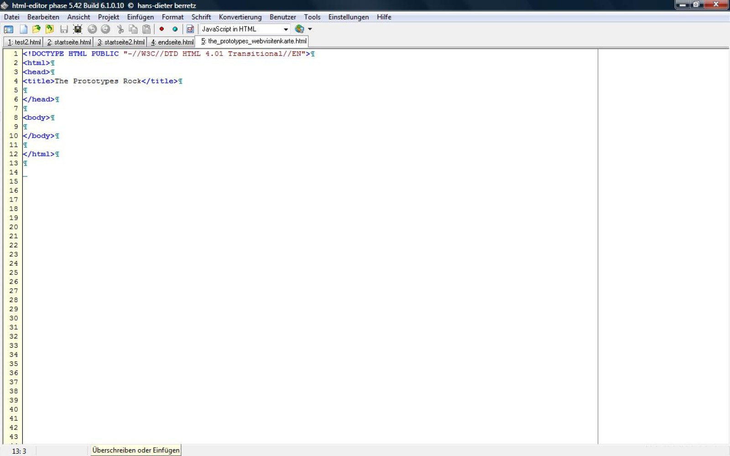The height and width of the screenshot is (456, 730).
Task: Create a new blank document
Action: (x=23, y=29)
